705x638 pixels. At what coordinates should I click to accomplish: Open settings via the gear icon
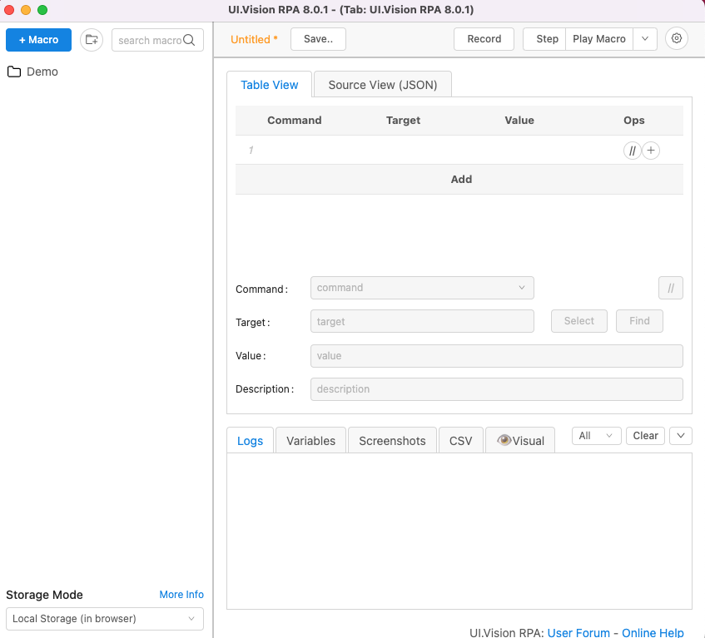[677, 39]
